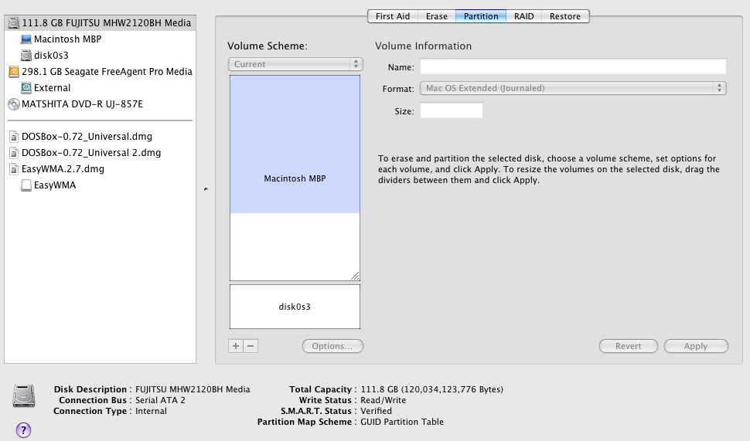This screenshot has height=441, width=750.
Task: Click the Disk Description FUJITSU MHW2120BH Media text
Action: (x=193, y=389)
